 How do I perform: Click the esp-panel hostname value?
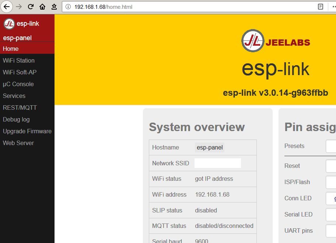(x=210, y=148)
